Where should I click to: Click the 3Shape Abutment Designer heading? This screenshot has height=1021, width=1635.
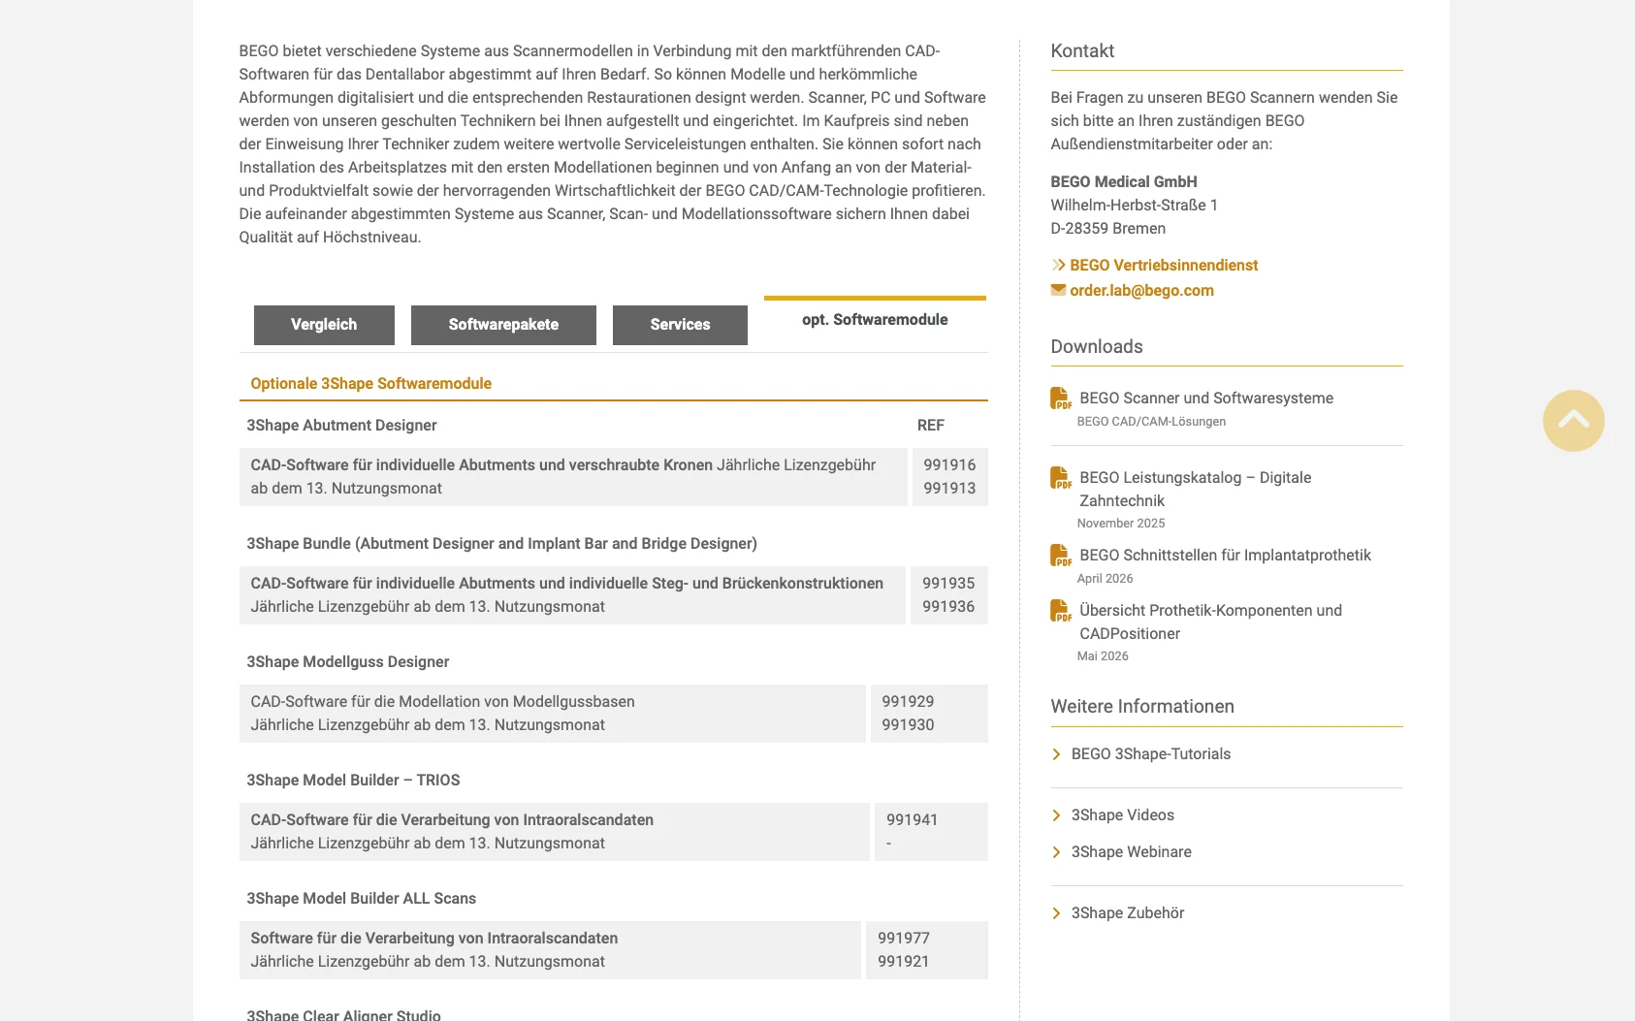(x=341, y=425)
